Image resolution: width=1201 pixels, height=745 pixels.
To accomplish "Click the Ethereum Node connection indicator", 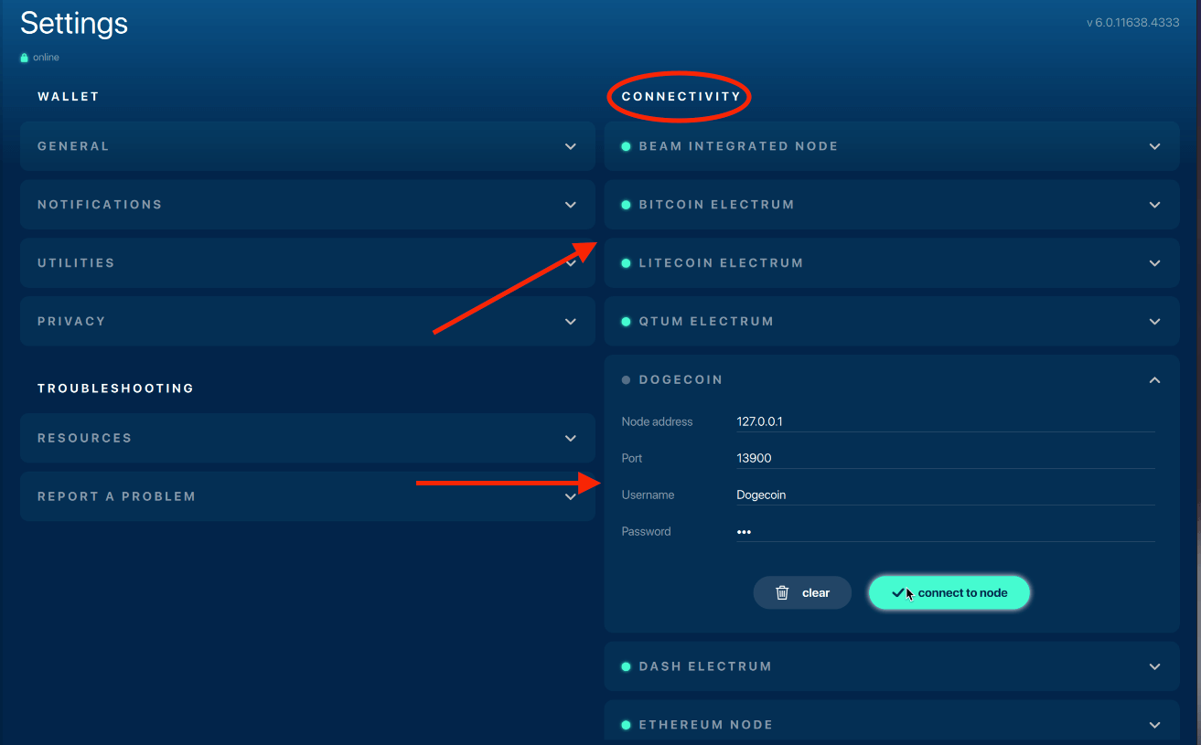I will tap(626, 724).
